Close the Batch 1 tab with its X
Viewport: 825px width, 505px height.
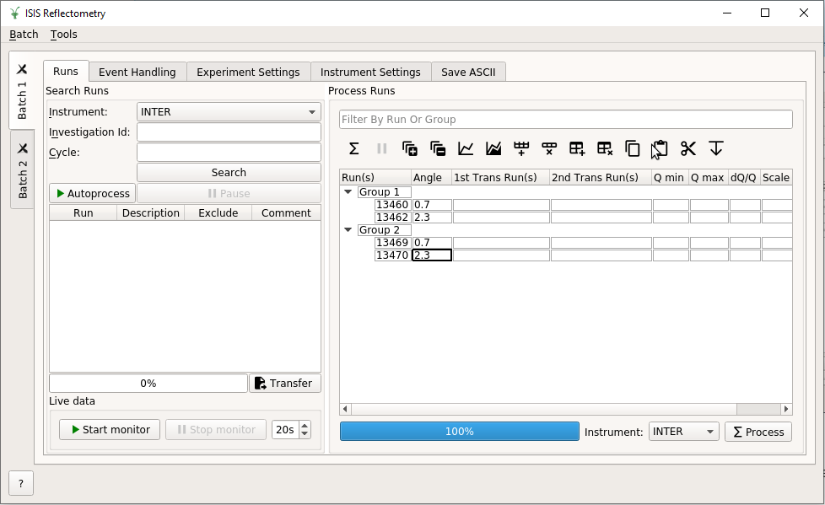click(x=22, y=69)
